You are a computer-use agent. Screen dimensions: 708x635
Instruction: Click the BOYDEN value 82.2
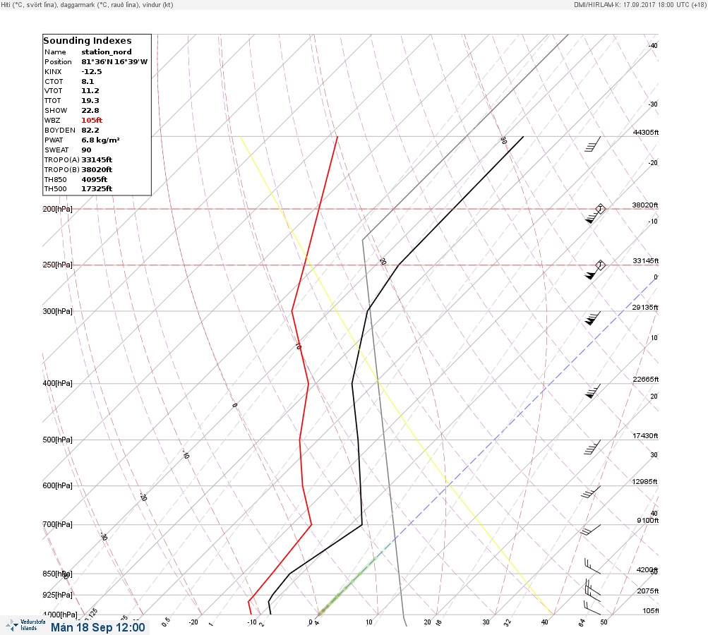[90, 131]
